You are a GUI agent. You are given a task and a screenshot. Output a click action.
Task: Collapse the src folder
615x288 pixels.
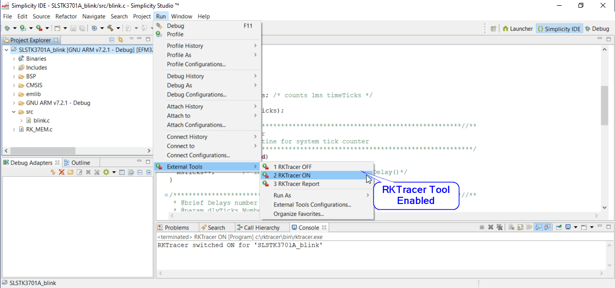coord(13,111)
